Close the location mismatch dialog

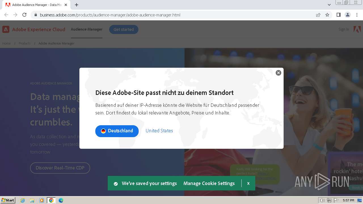point(278,73)
